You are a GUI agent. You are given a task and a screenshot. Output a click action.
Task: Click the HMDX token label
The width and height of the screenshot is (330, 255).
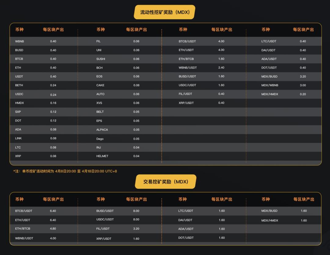(x=19, y=103)
